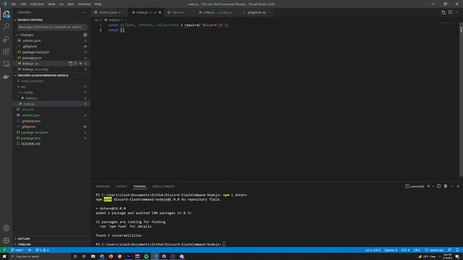
Task: Open feedback icon in status bar
Action: click(450, 250)
